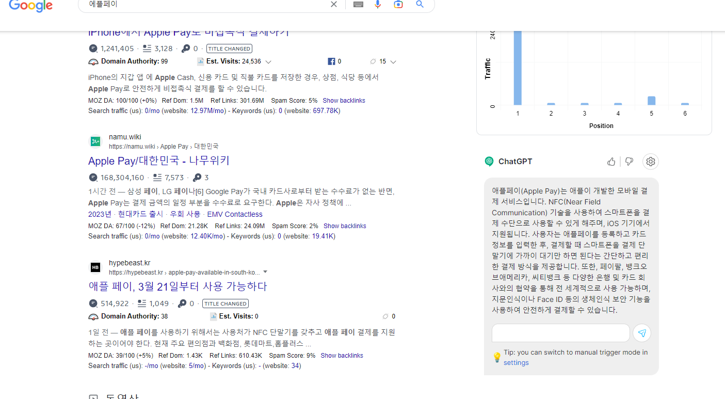Open the website keywords link 34
Image resolution: width=725 pixels, height=399 pixels.
(296, 366)
